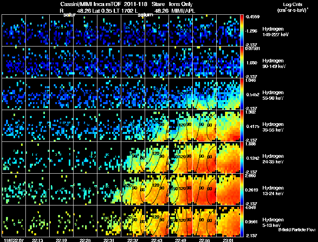Click the 'B-field Particle Flow' caption
This screenshot has height=242, width=318.
pos(297,230)
